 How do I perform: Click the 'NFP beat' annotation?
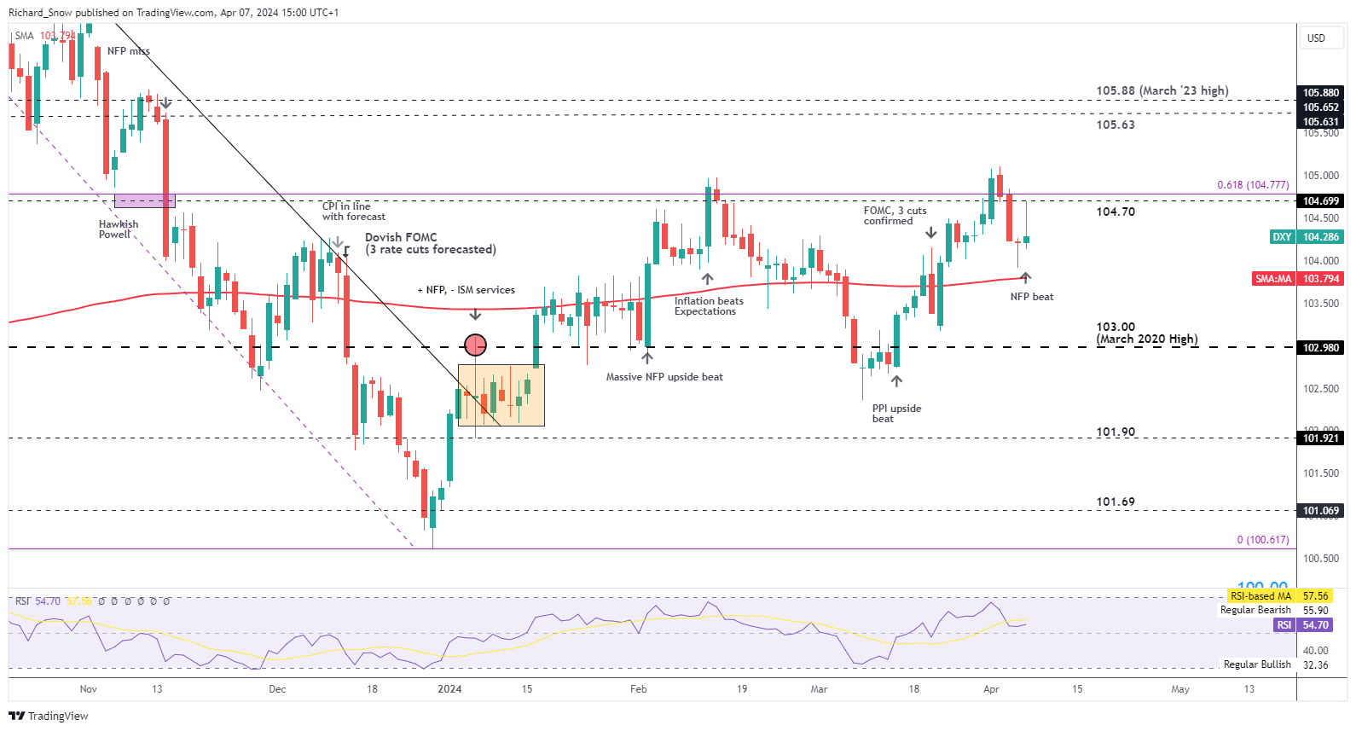(1032, 297)
